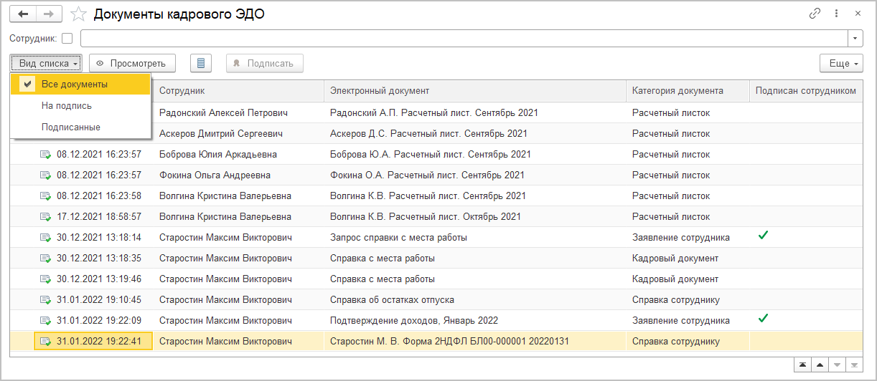Select the Подтверждение доходов, Январь 2022 row

[x=413, y=320]
